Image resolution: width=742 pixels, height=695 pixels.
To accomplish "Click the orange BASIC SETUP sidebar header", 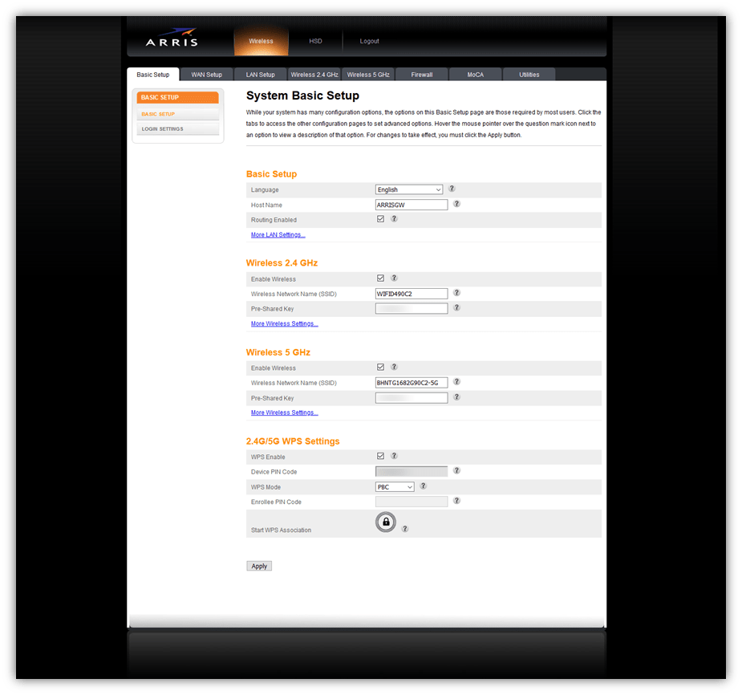I will click(177, 98).
